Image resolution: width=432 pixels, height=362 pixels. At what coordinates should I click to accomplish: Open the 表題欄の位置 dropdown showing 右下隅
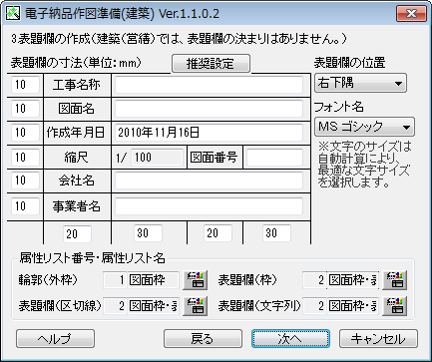[x=360, y=83]
